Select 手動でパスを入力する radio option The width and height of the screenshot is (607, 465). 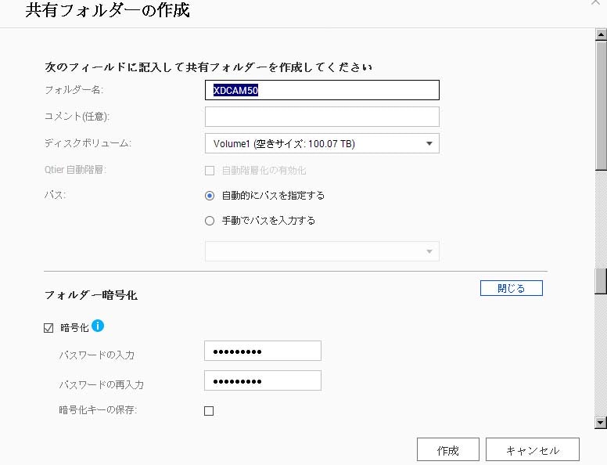tap(210, 221)
